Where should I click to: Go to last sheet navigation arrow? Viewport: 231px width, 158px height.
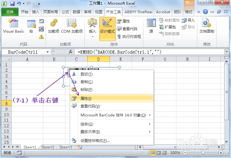tap(18, 147)
